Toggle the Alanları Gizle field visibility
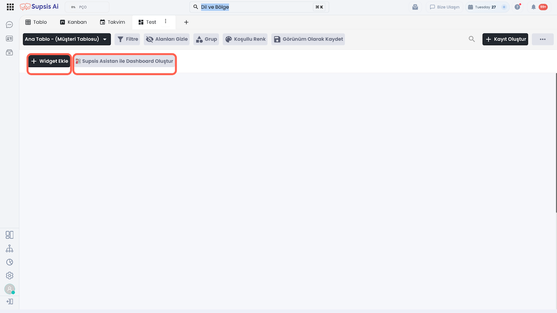This screenshot has height=313, width=557. (x=167, y=39)
